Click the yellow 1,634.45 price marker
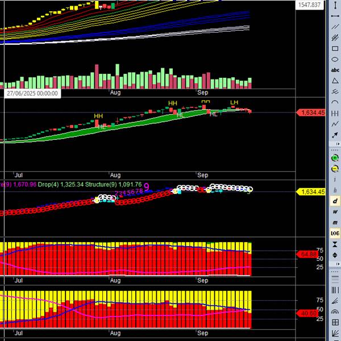341x341 pixels. 311,192
